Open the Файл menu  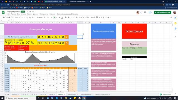pos(8,14)
